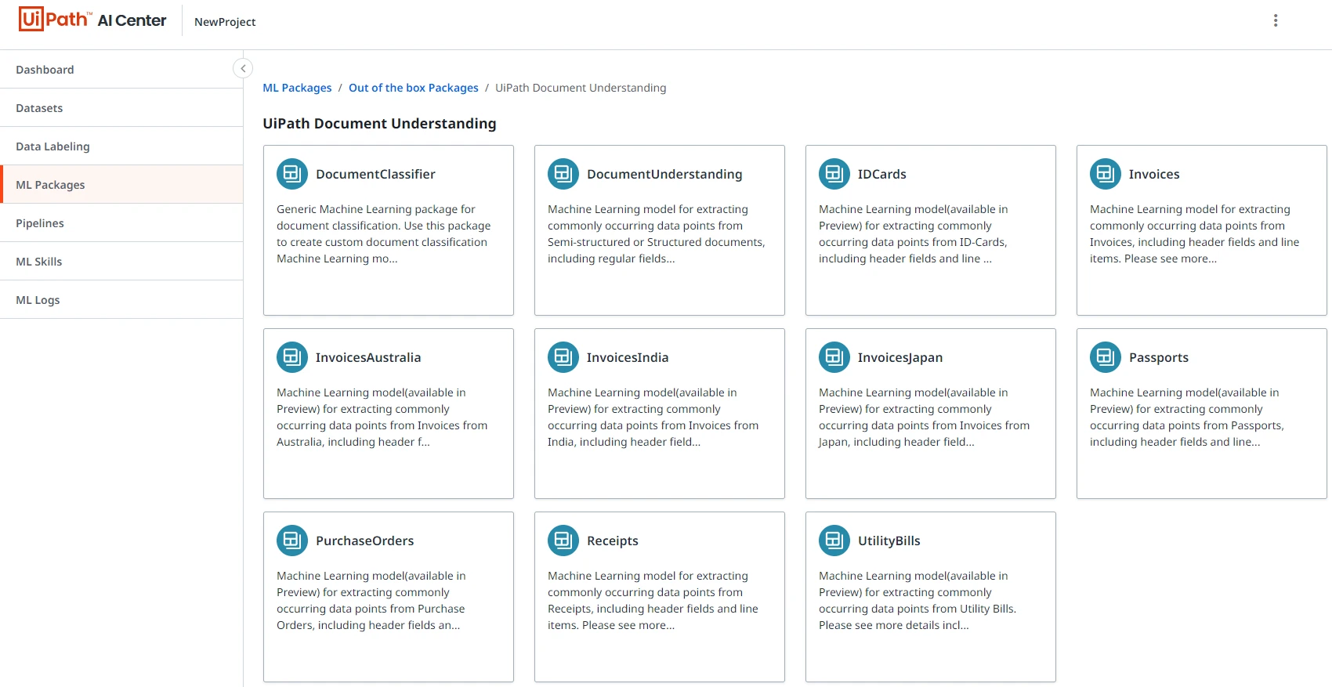Collapse the sidebar with the chevron button
Screen dimensions: 1332x687
243,69
